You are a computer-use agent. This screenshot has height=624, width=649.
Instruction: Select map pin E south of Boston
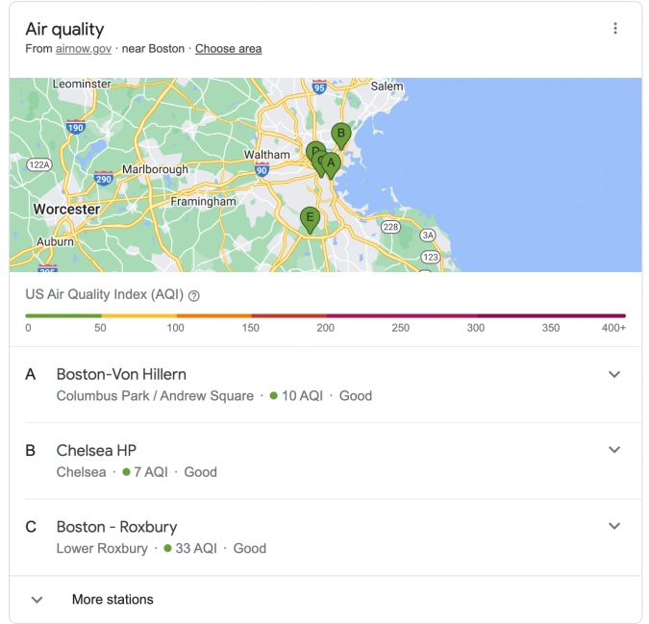click(310, 220)
